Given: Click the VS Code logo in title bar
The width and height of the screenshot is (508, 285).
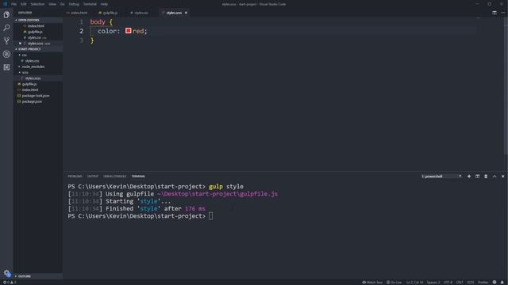Looking at the screenshot, I should (5, 4).
